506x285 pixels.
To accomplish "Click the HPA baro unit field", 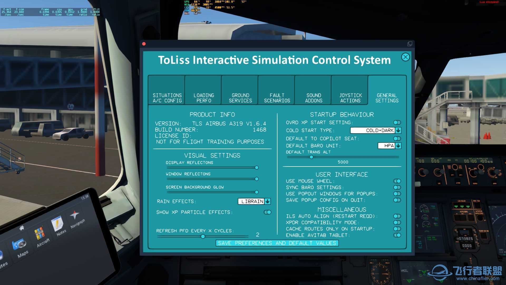I will [x=386, y=146].
